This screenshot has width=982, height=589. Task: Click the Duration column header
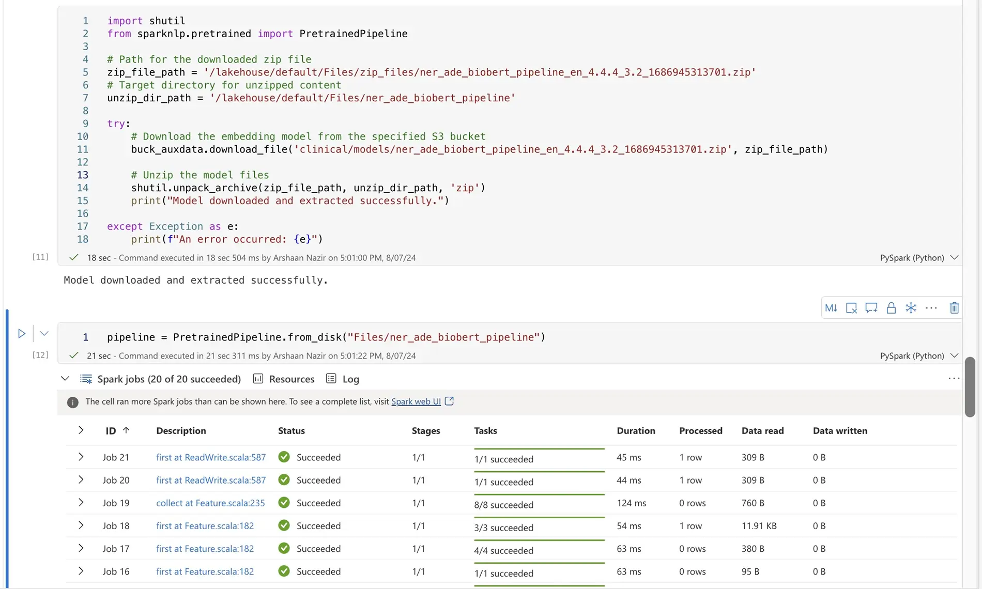tap(636, 430)
